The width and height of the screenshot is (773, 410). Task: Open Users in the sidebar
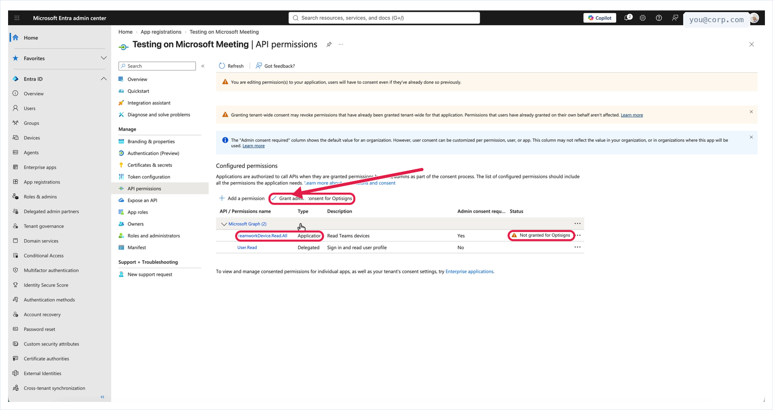[x=29, y=108]
